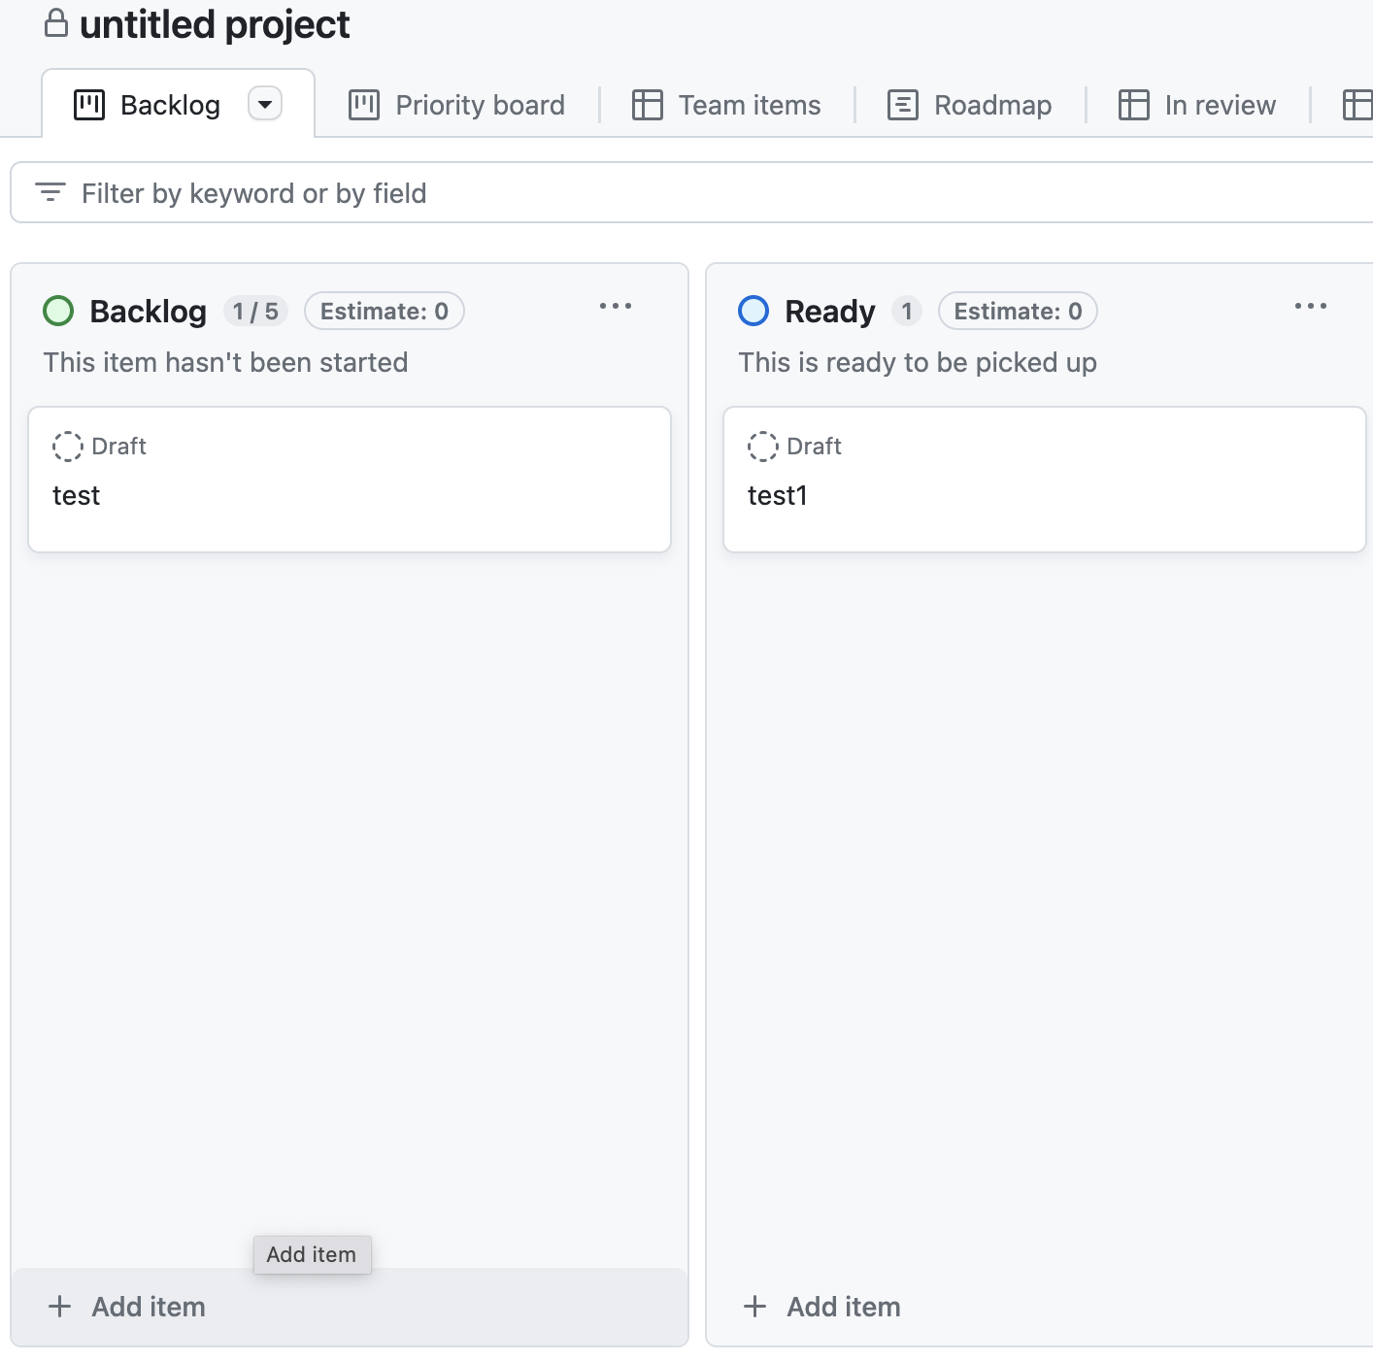
Task: Click the Team items table icon
Action: pos(647,105)
